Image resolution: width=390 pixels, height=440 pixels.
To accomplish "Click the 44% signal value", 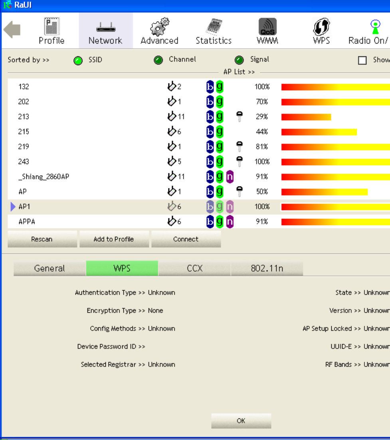I will pos(262,132).
